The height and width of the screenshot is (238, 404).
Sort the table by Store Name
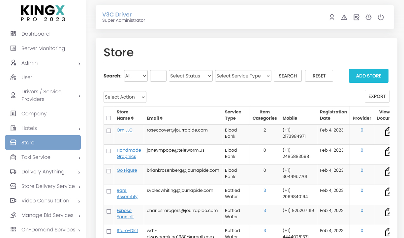click(125, 115)
